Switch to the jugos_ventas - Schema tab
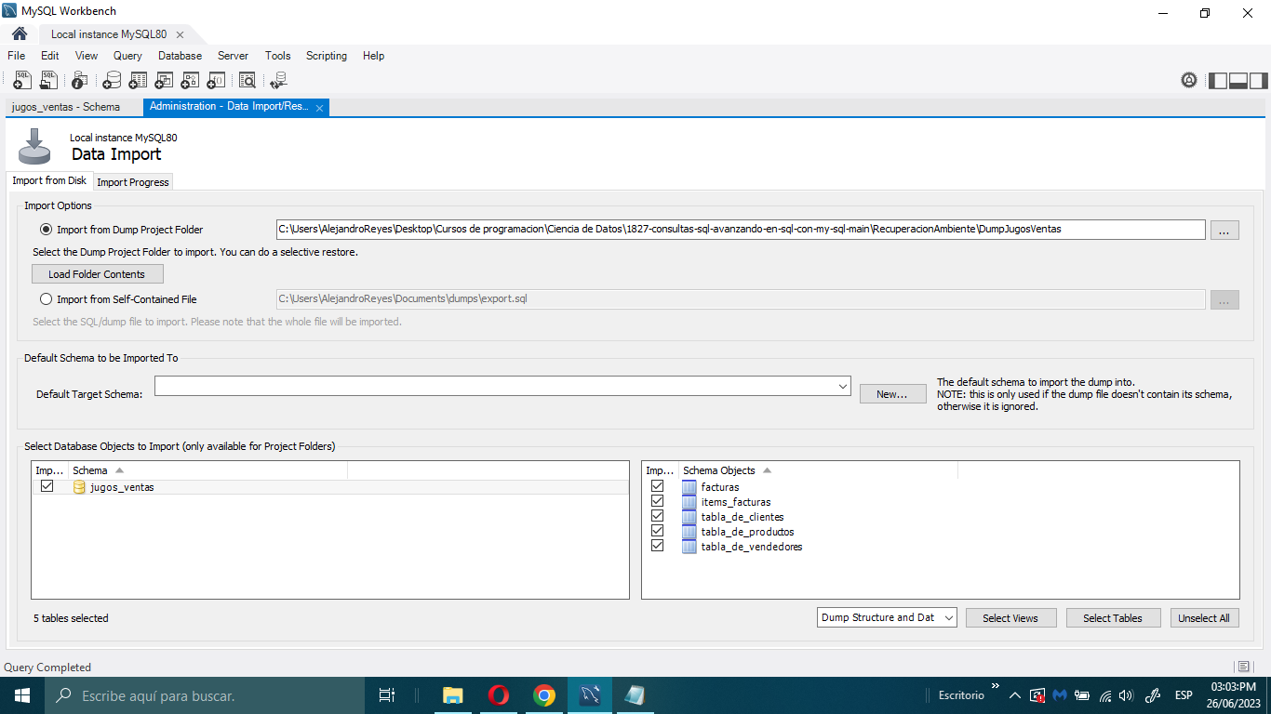 [x=66, y=107]
